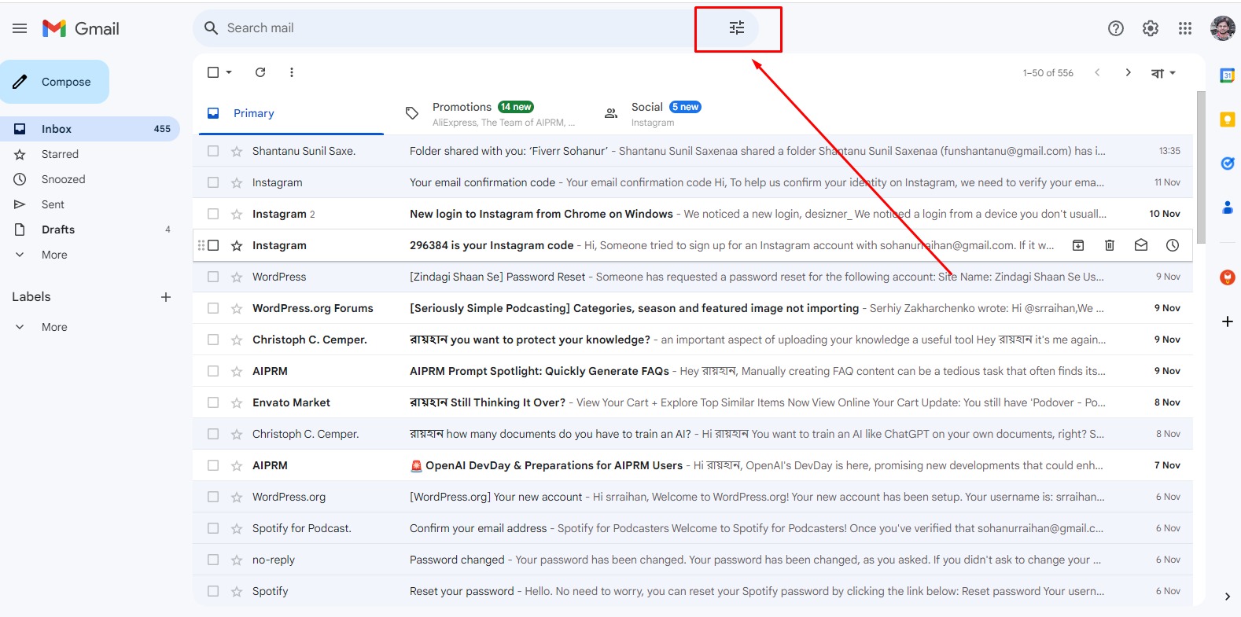Open the Google apps grid

coord(1185,28)
